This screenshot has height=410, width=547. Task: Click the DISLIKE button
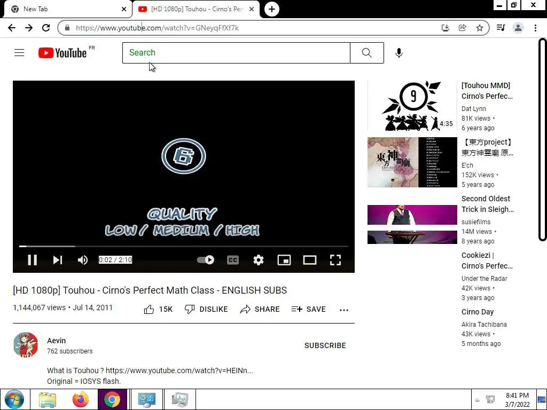click(206, 309)
